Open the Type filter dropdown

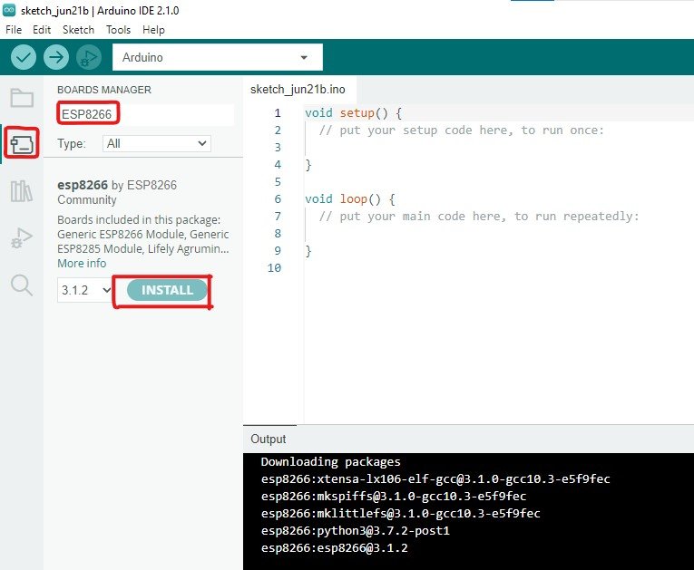point(157,143)
